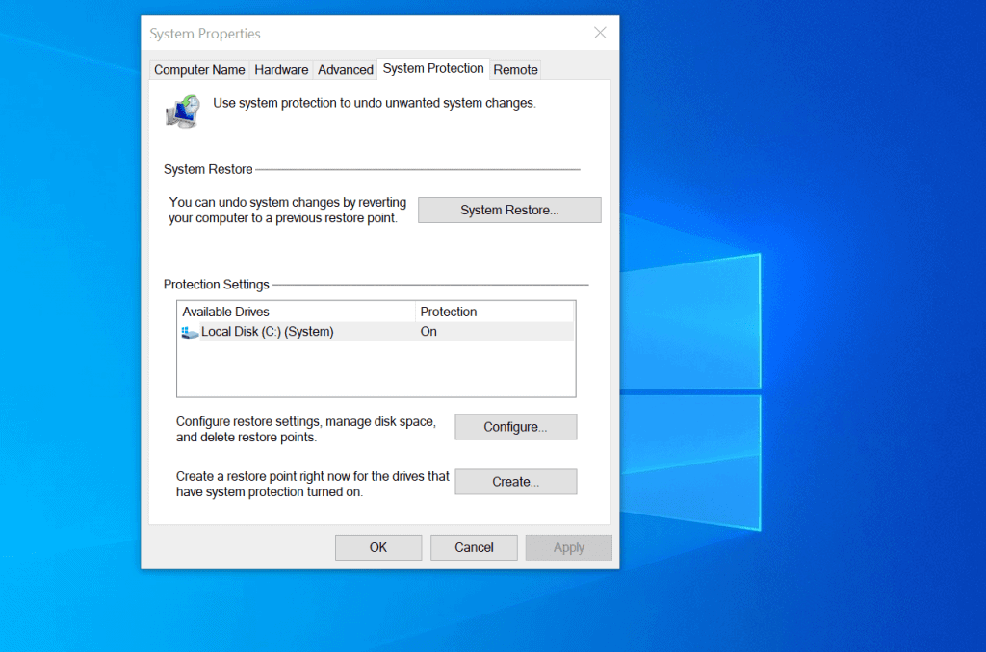This screenshot has height=652, width=986.
Task: Click the system protection shield icon
Action: point(183,111)
